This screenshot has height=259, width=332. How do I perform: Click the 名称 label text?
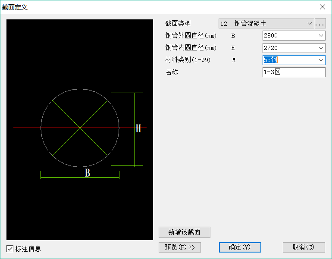click(172, 72)
